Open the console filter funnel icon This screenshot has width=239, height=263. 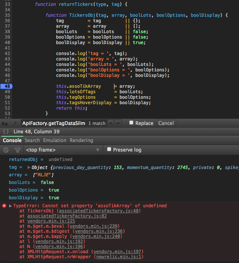pyautogui.click(x=17, y=150)
